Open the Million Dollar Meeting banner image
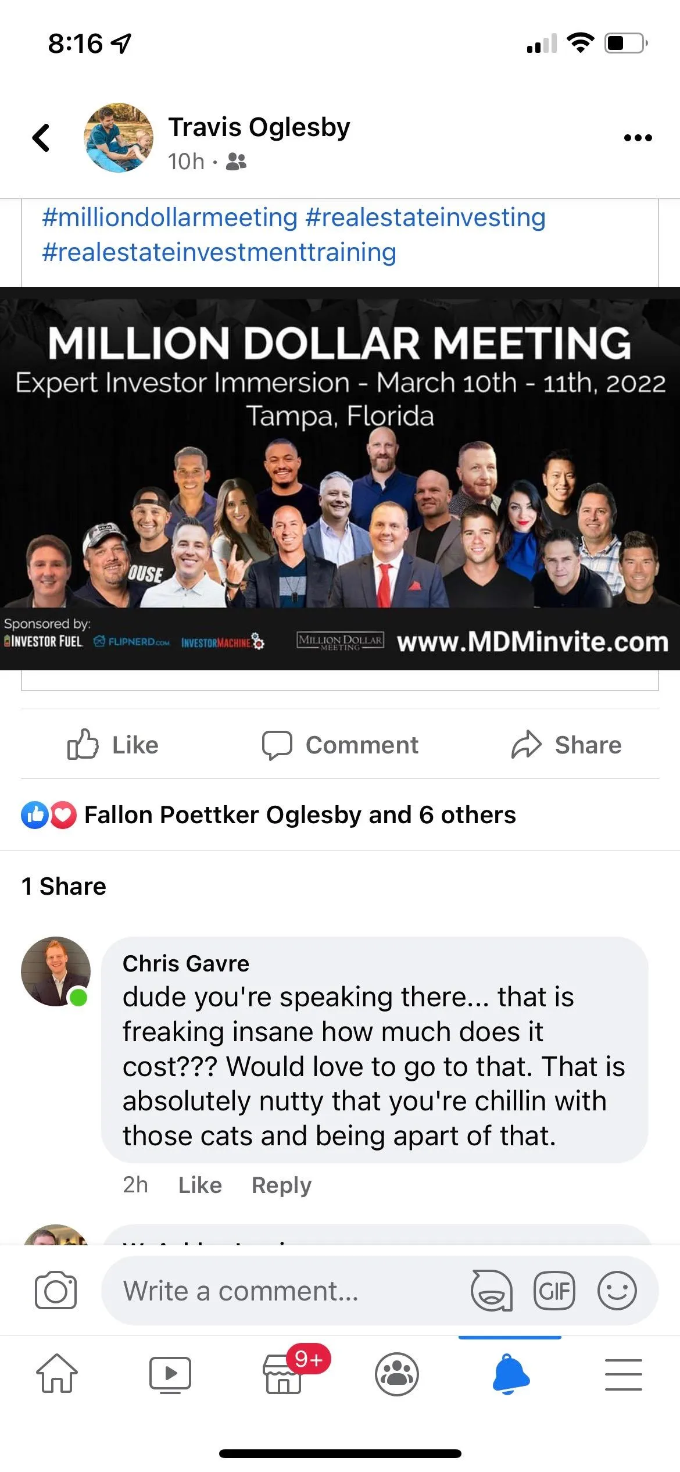The height and width of the screenshot is (1472, 680). pyautogui.click(x=340, y=478)
